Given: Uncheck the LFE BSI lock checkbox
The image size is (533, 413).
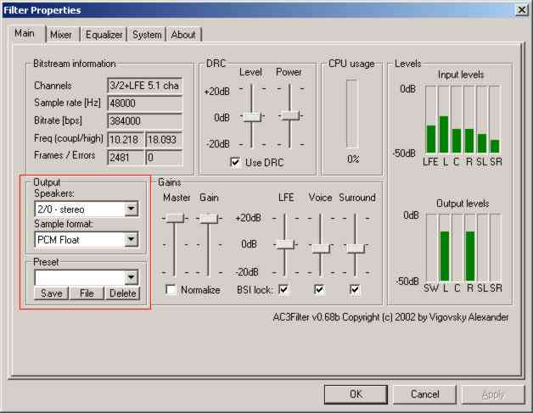Looking at the screenshot, I should (284, 289).
